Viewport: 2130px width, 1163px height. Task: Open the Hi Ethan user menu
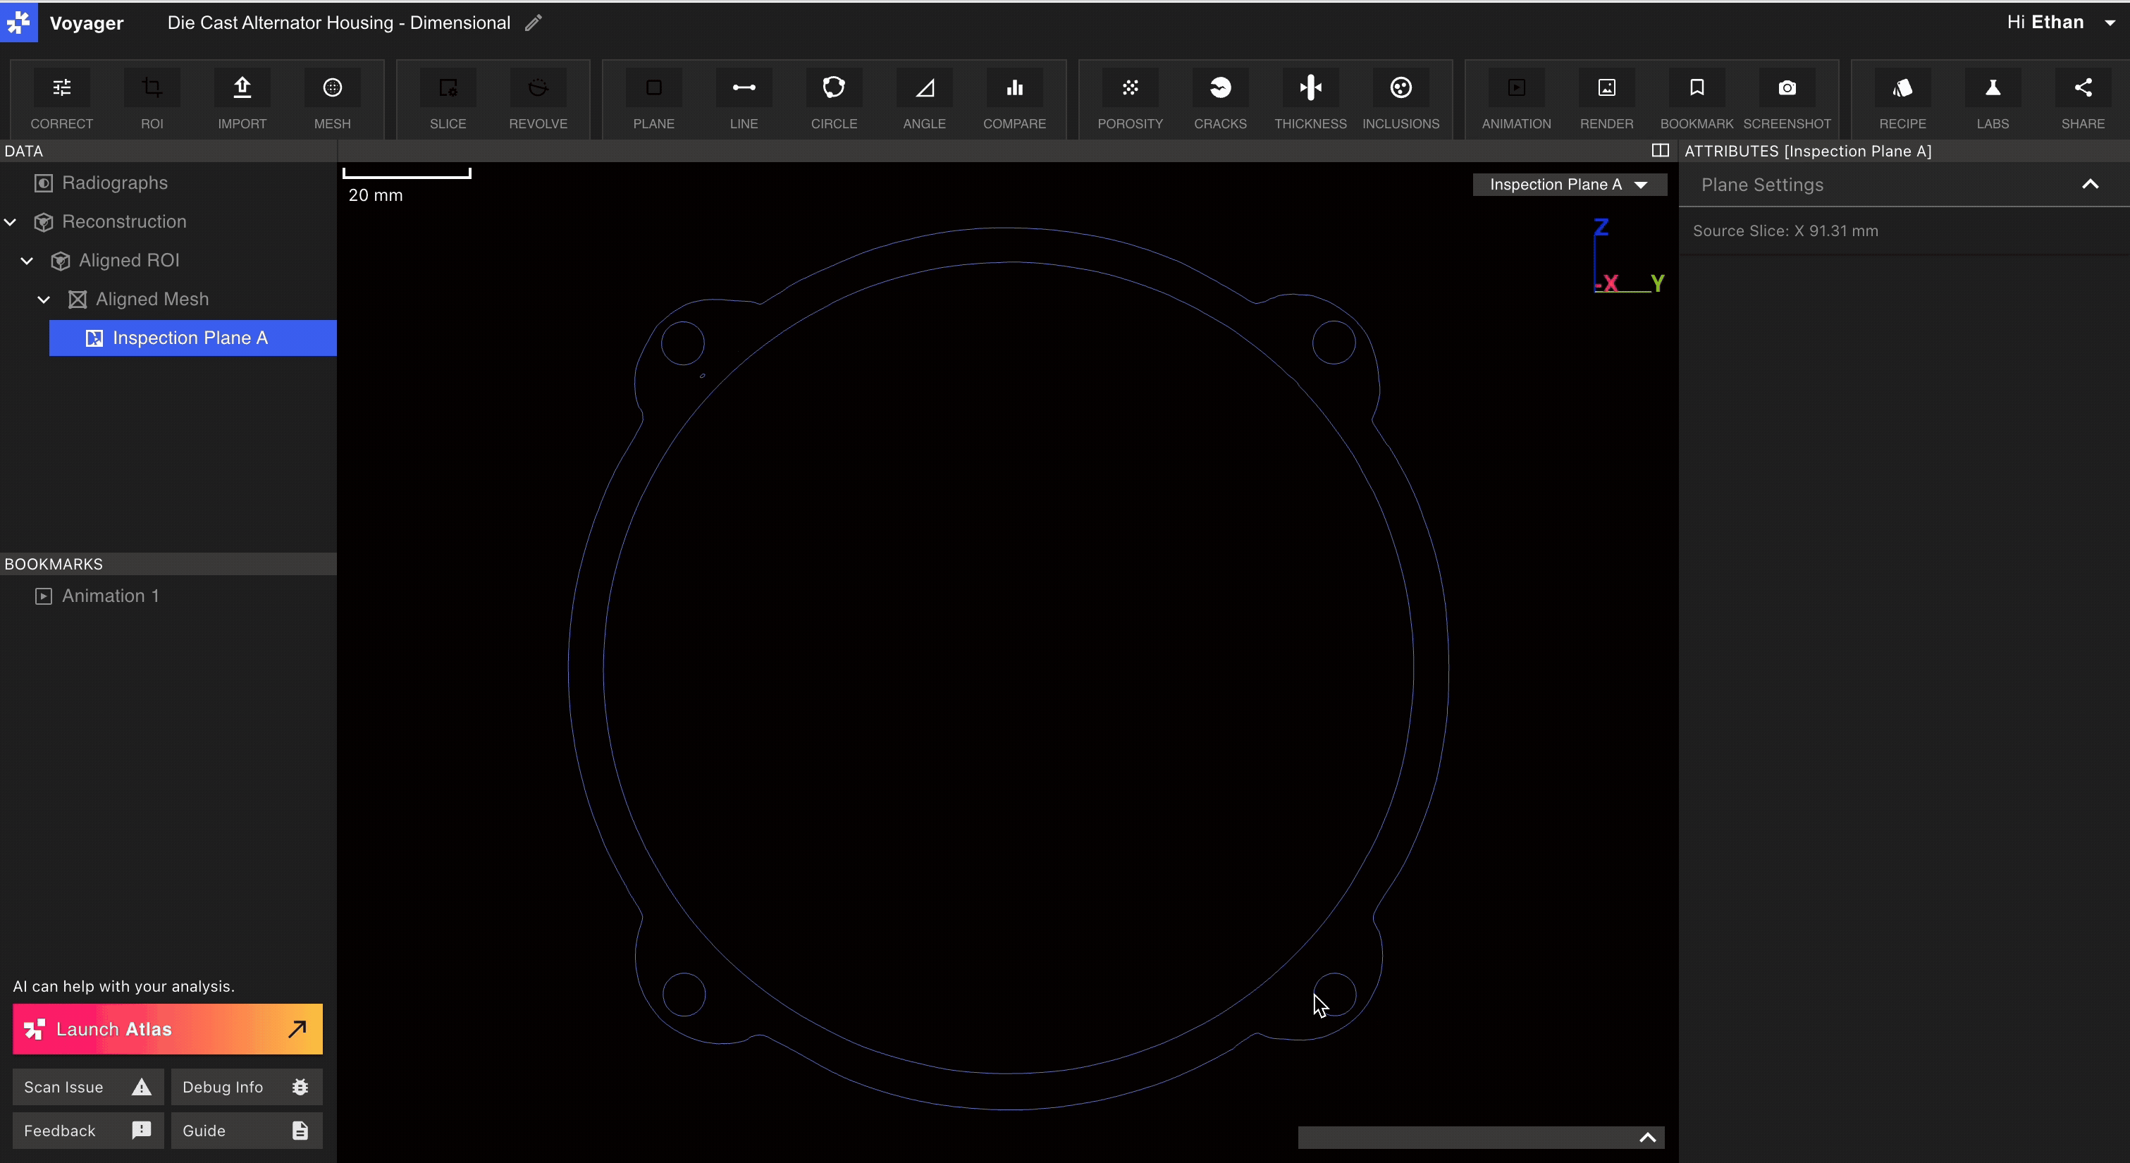tap(2059, 23)
